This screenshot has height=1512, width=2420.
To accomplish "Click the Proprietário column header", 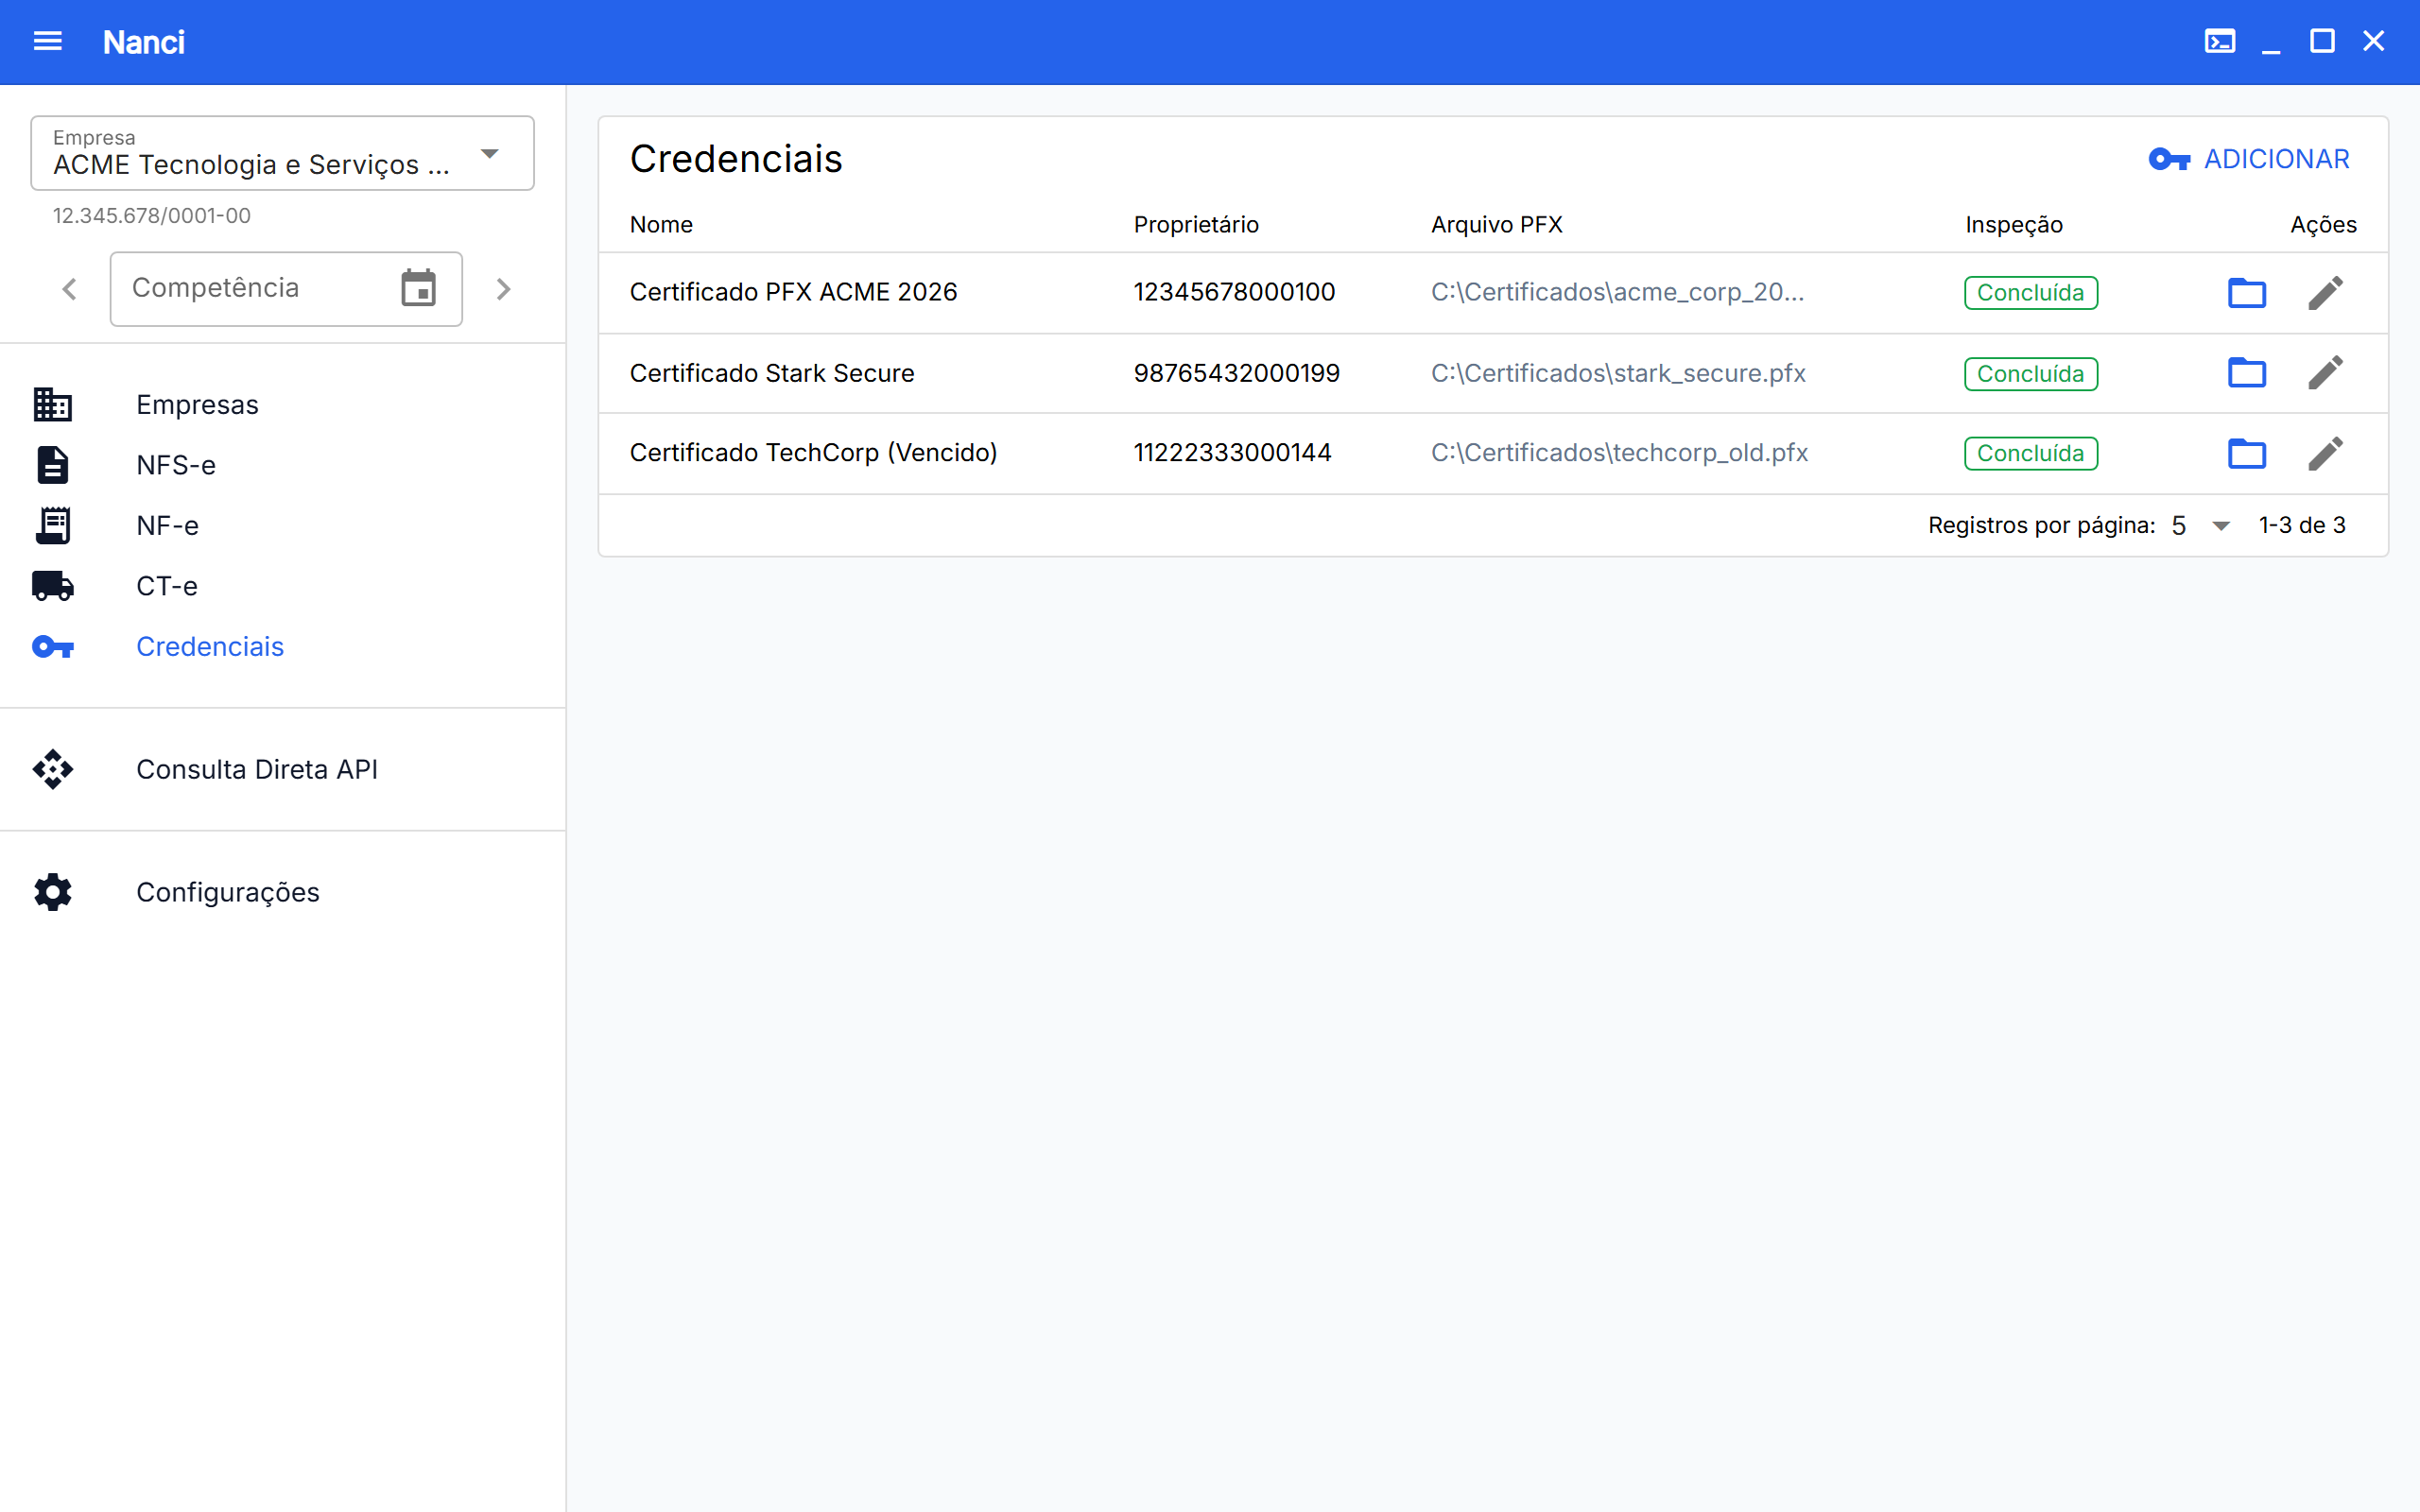I will click(1196, 225).
